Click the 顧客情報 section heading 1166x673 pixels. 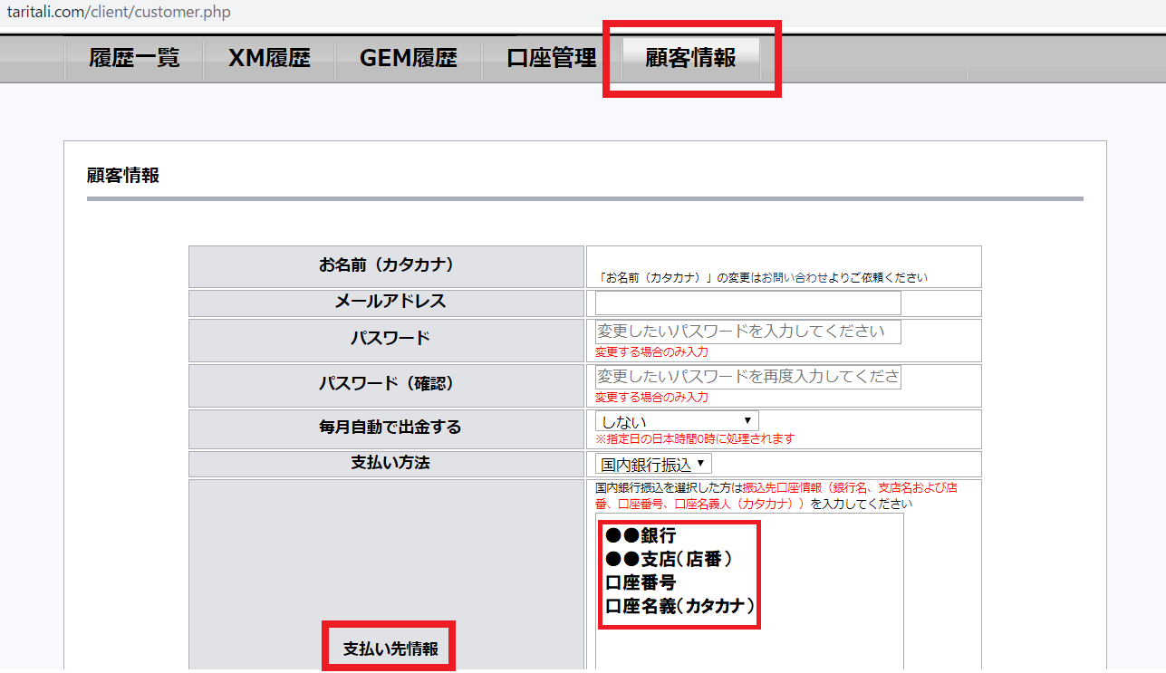[123, 176]
